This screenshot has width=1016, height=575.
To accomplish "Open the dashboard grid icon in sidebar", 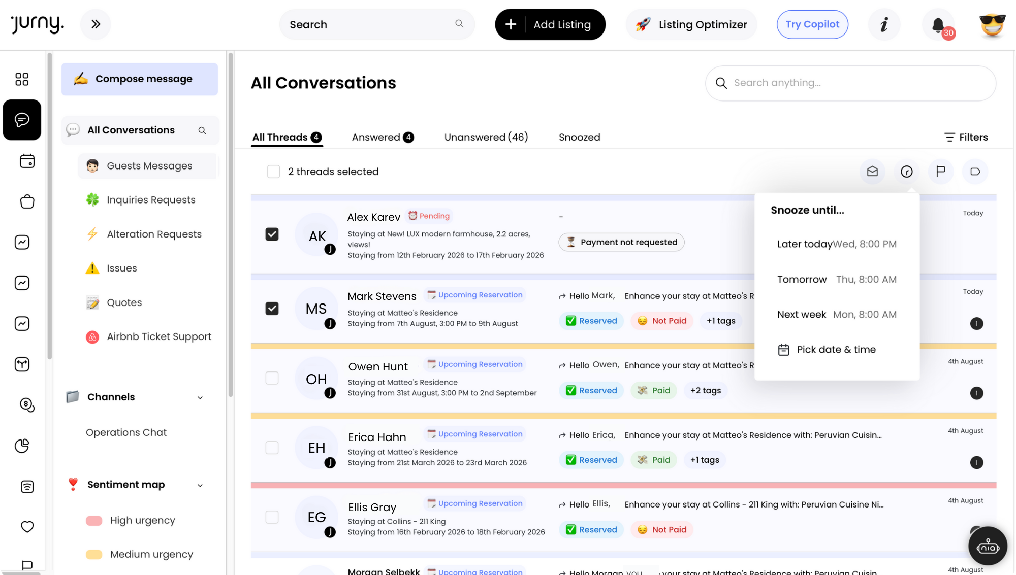I will coord(21,79).
